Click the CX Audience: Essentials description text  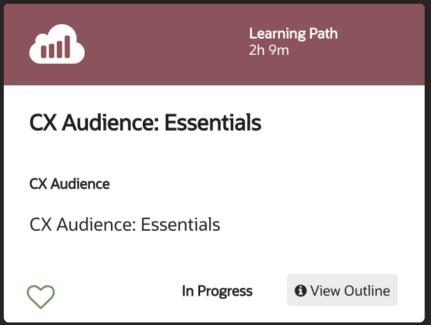[x=125, y=224]
